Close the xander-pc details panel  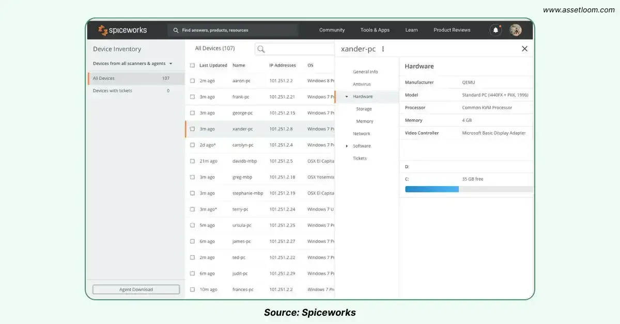[x=524, y=48]
